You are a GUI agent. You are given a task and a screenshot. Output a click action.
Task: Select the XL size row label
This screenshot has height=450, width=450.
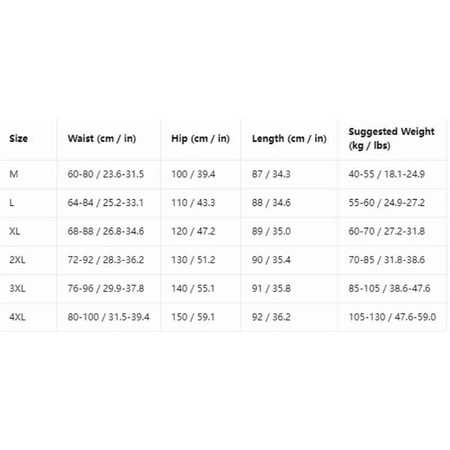tap(15, 231)
